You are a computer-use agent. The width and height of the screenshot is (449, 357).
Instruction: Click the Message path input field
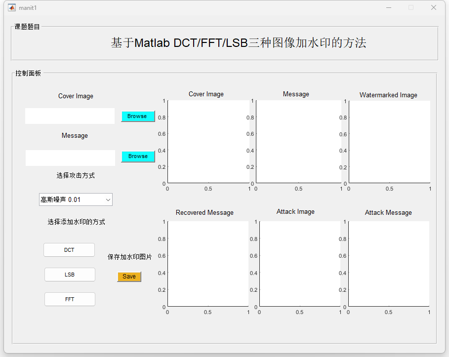[70, 158]
